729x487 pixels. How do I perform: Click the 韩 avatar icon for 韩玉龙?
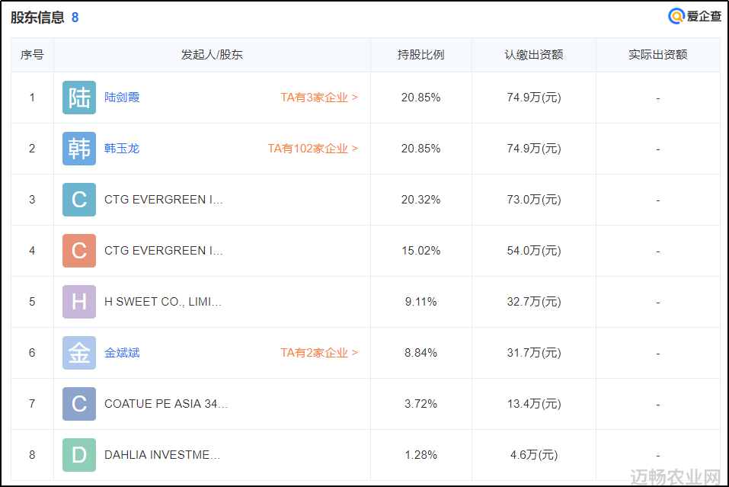pyautogui.click(x=79, y=149)
